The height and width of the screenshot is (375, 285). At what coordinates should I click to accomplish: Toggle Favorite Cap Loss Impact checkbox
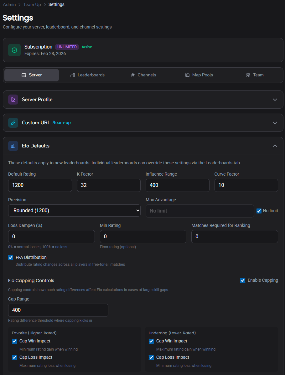(x=14, y=357)
